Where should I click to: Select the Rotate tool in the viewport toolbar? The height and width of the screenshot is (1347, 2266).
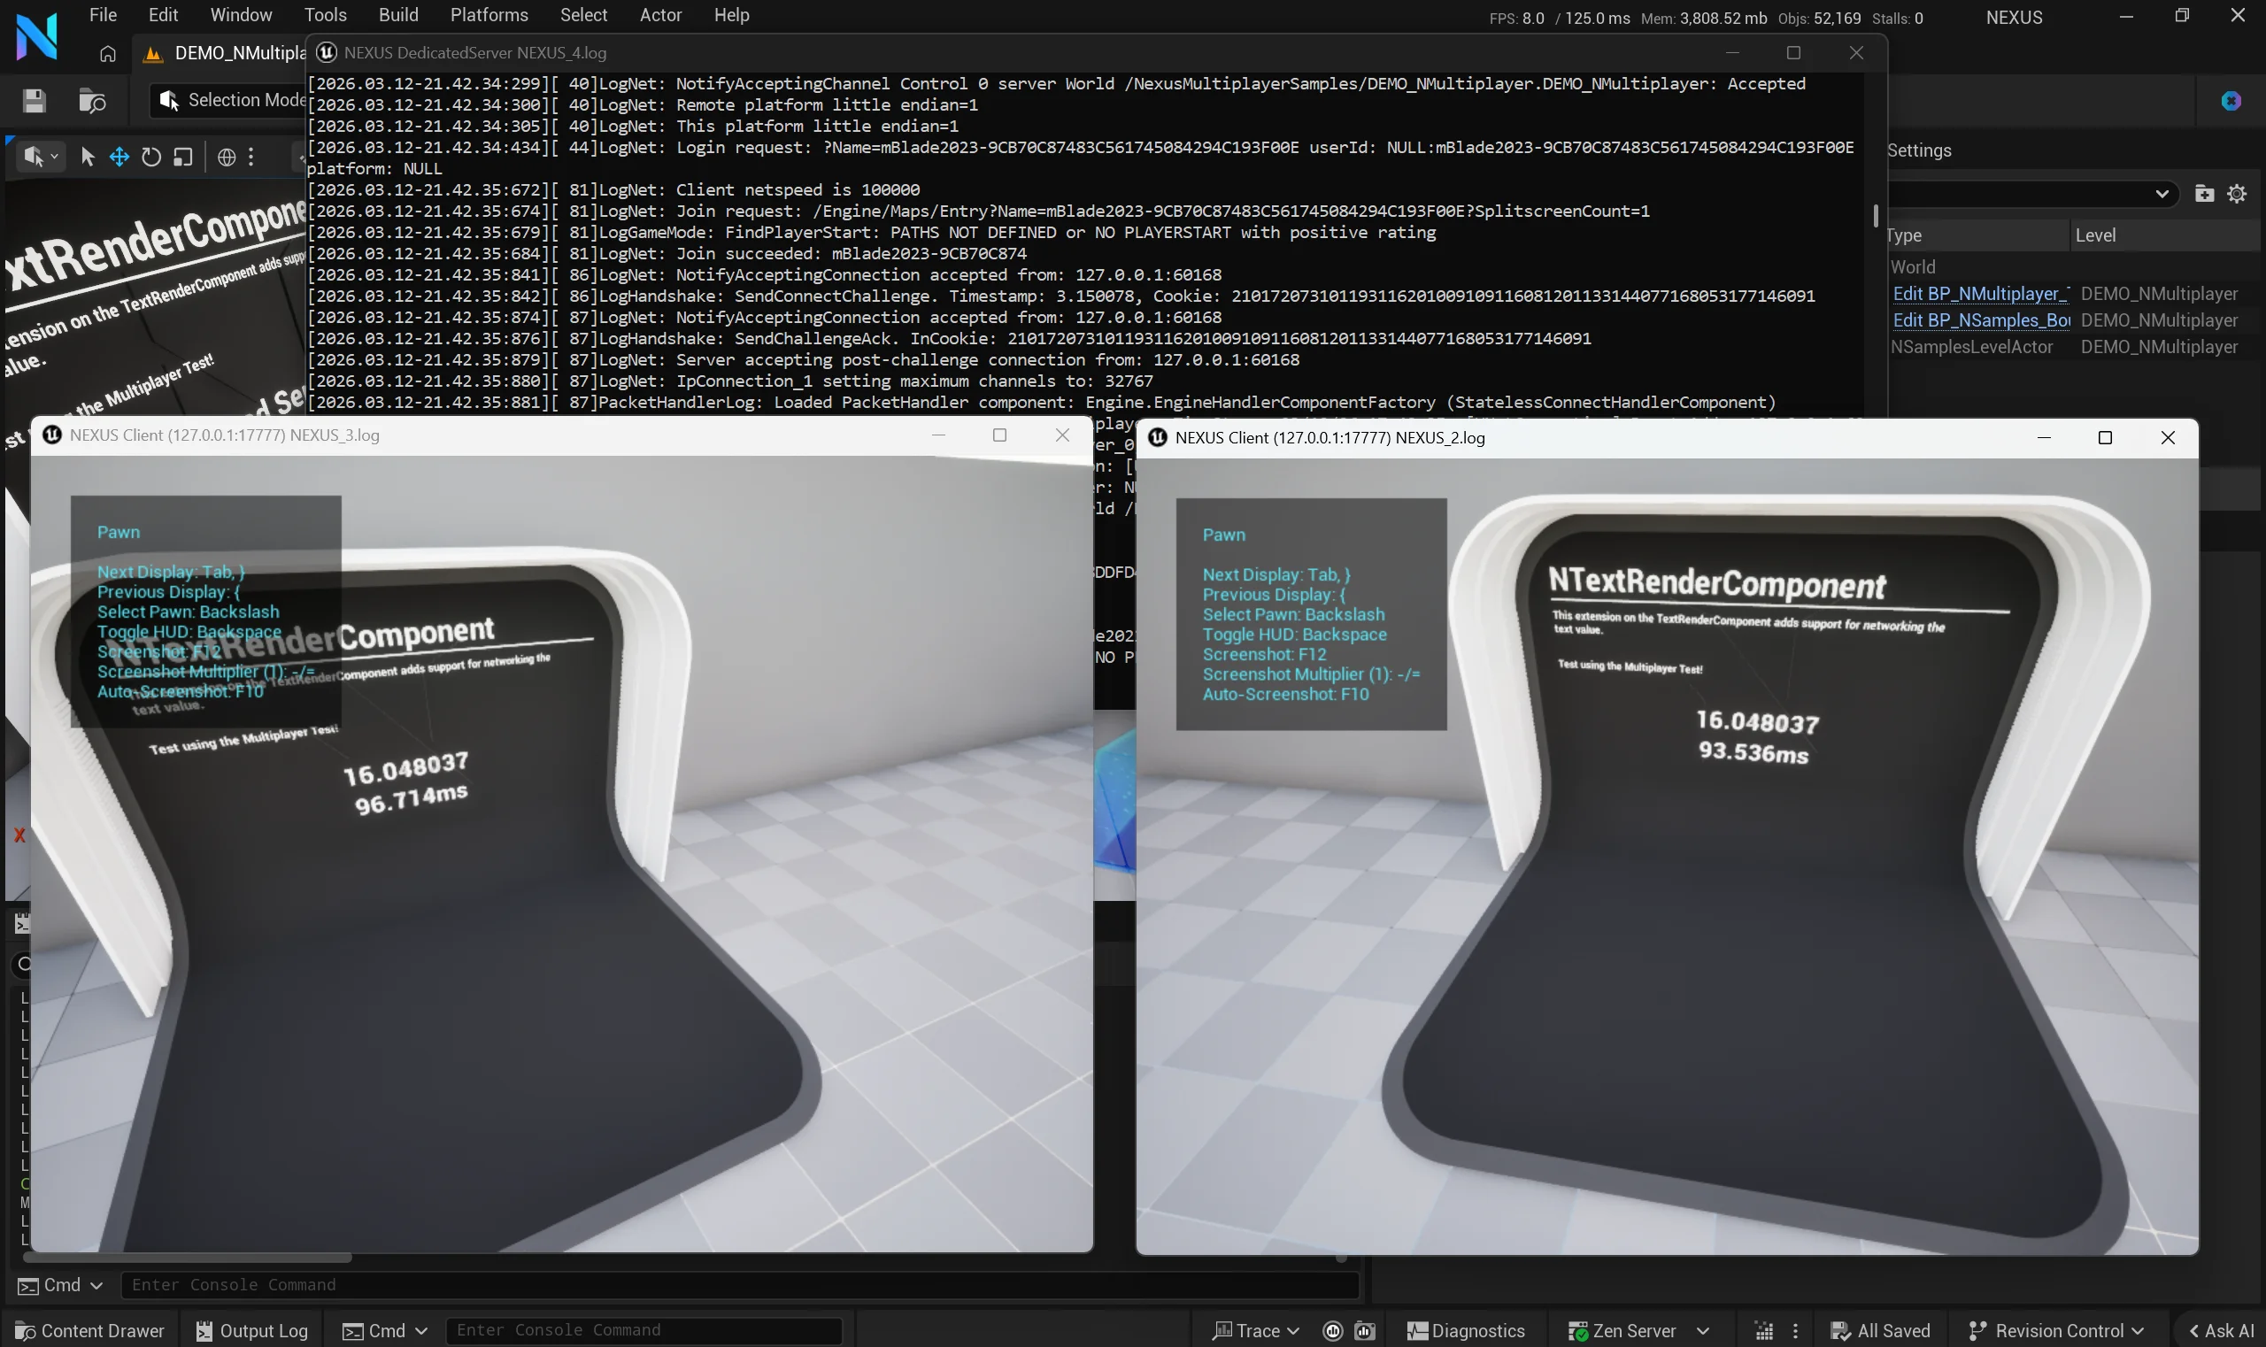pos(150,156)
